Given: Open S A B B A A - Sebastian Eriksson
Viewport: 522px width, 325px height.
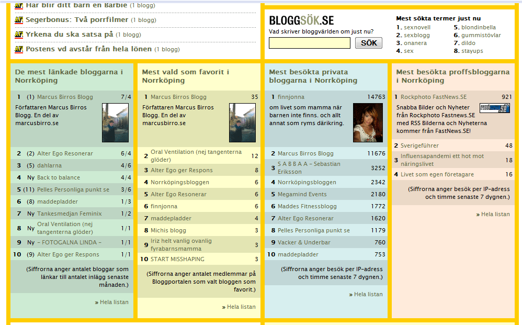Looking at the screenshot, I should (309, 168).
